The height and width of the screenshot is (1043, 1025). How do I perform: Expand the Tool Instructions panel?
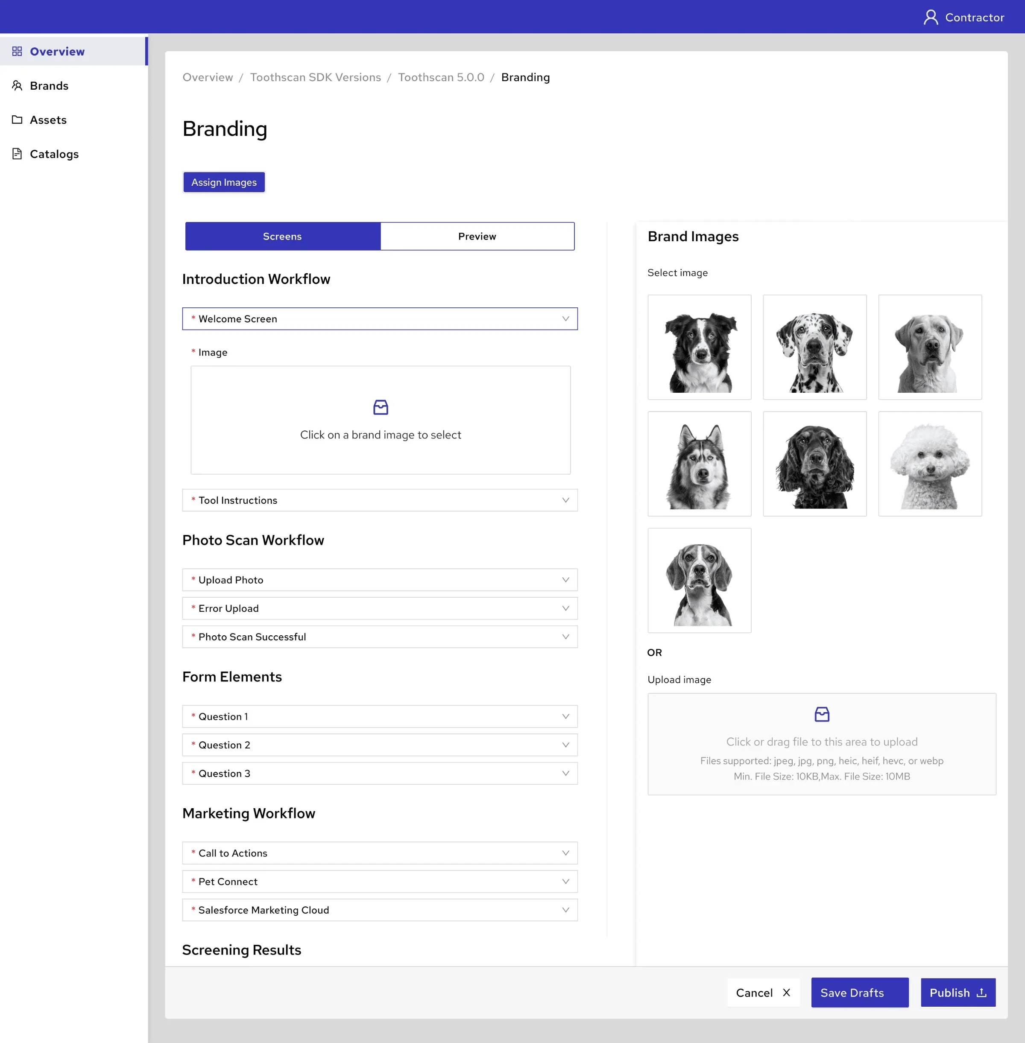point(380,500)
